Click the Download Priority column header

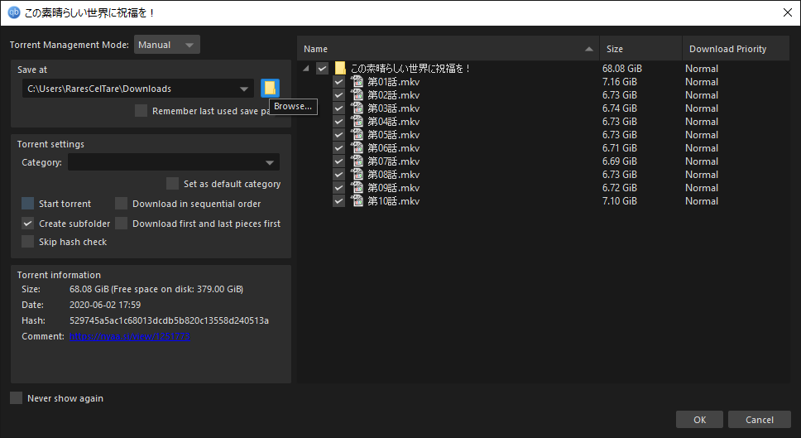coord(736,49)
